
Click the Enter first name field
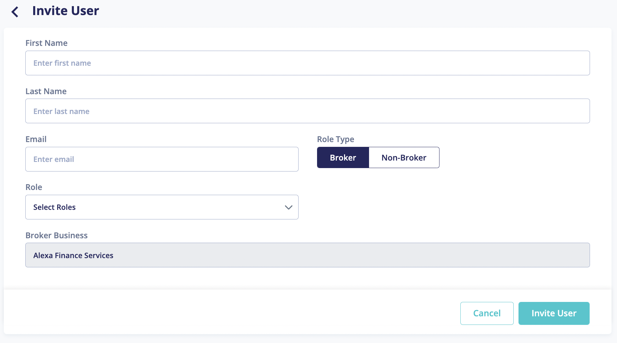tap(162, 63)
